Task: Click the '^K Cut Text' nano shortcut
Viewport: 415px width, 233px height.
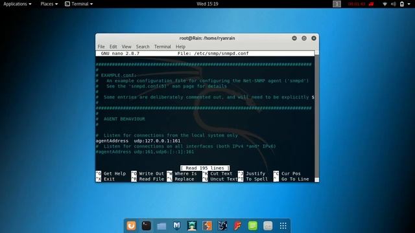Action: [217, 173]
